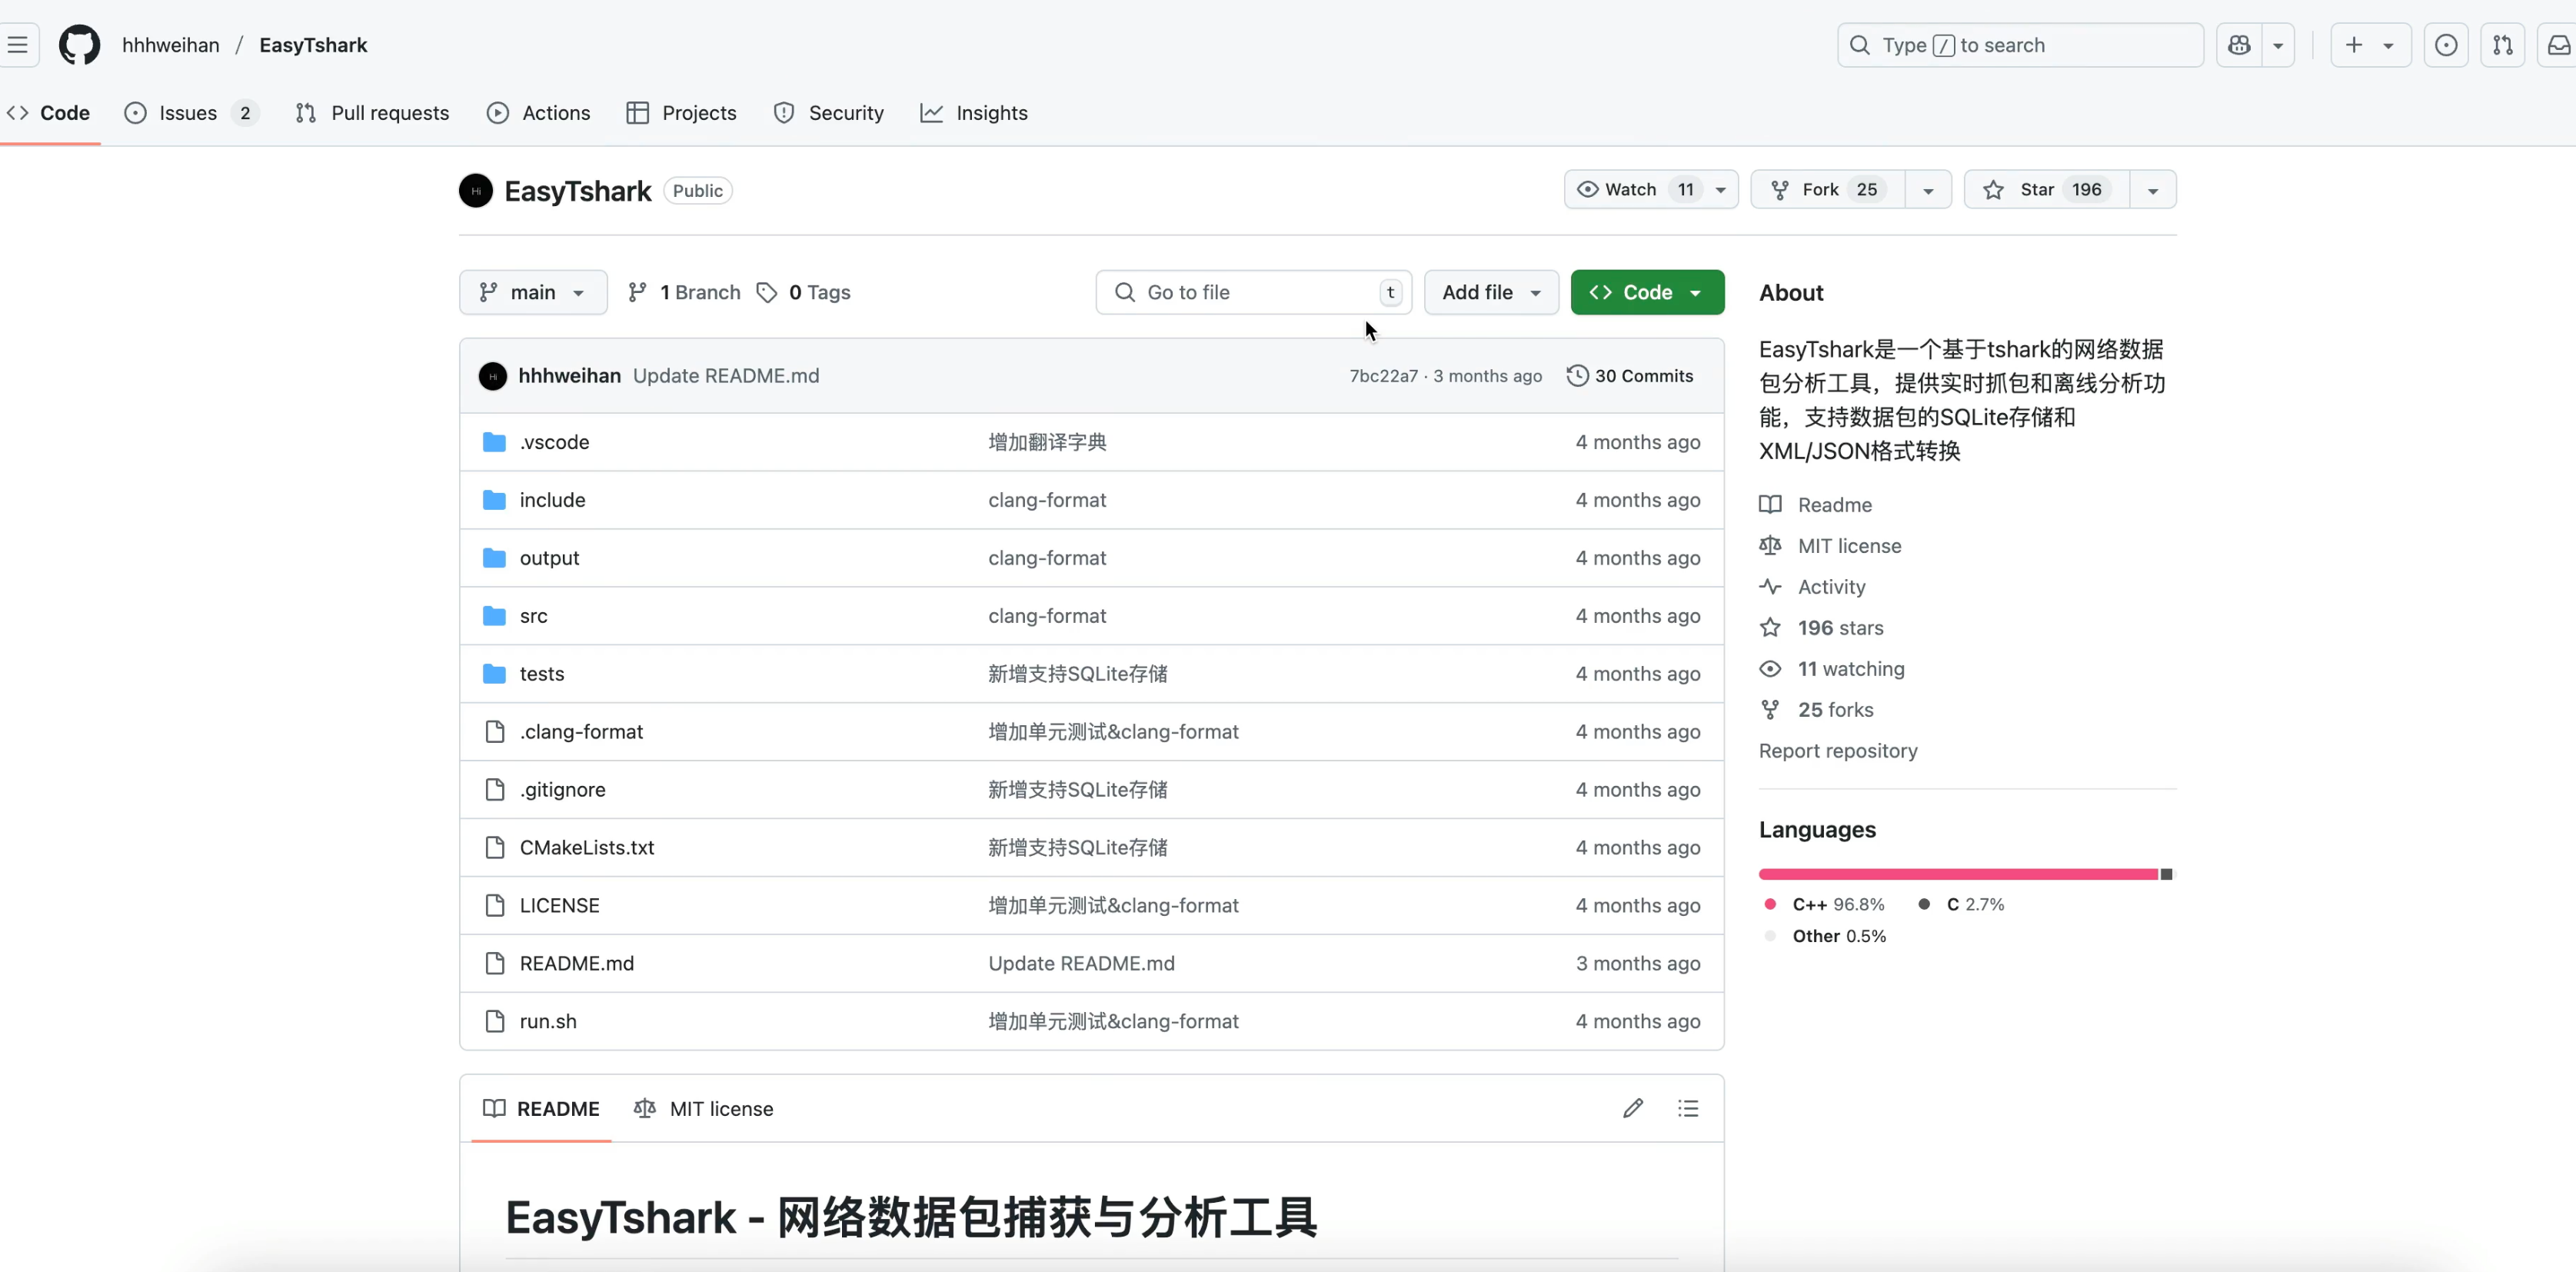Image resolution: width=2576 pixels, height=1272 pixels.
Task: Open the green Code dropdown
Action: point(1646,292)
